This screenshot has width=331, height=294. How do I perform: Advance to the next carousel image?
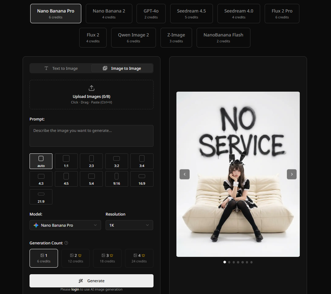(x=291, y=174)
